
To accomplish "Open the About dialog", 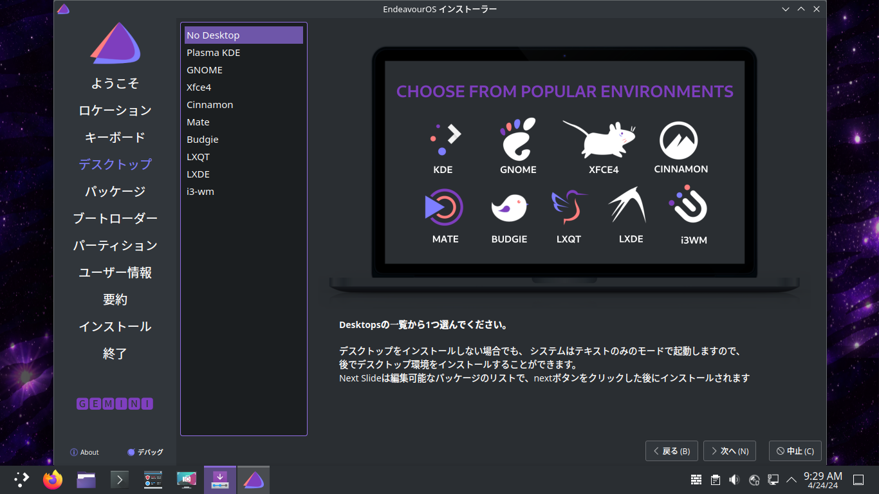I will tap(84, 452).
